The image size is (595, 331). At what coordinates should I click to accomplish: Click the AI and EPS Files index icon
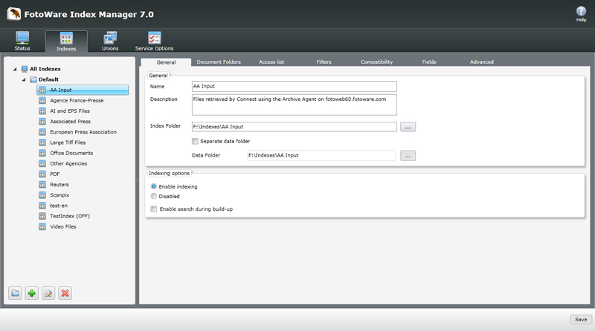(x=42, y=111)
